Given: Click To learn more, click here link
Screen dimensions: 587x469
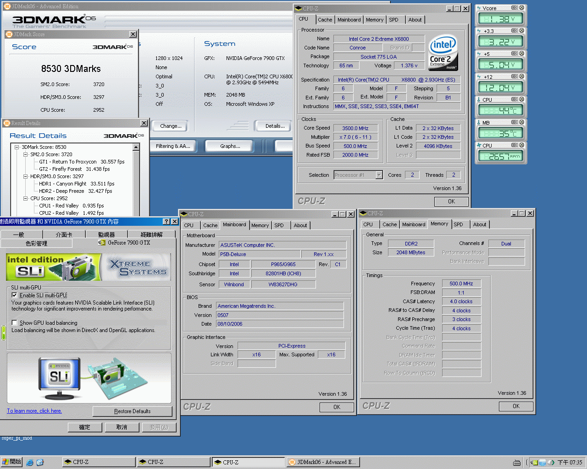Looking at the screenshot, I should pos(34,411).
